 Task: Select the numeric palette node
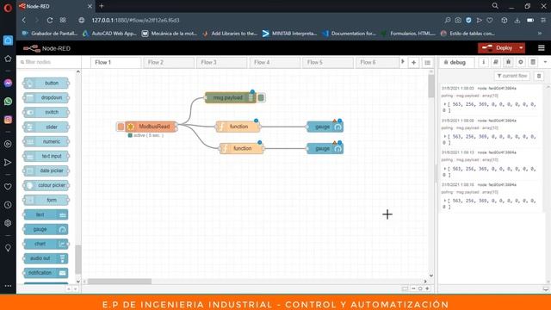pos(46,141)
